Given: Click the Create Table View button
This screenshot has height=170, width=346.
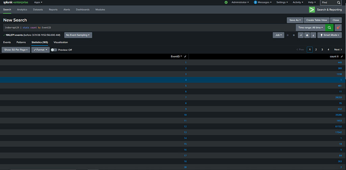Looking at the screenshot, I should tap(316, 20).
